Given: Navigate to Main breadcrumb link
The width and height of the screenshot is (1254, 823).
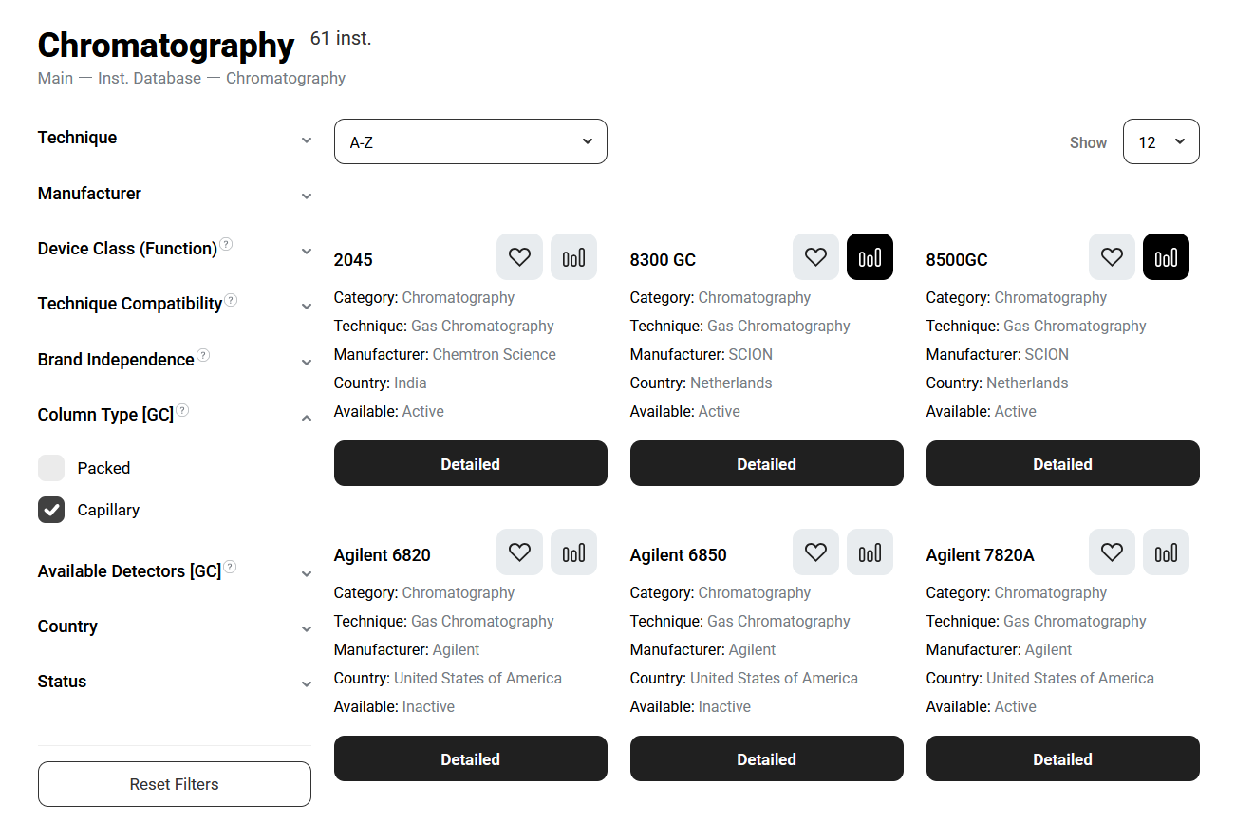Looking at the screenshot, I should click(x=55, y=78).
